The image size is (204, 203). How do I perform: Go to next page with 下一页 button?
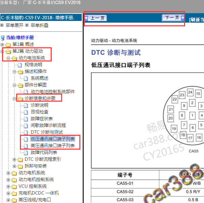coord(173,18)
